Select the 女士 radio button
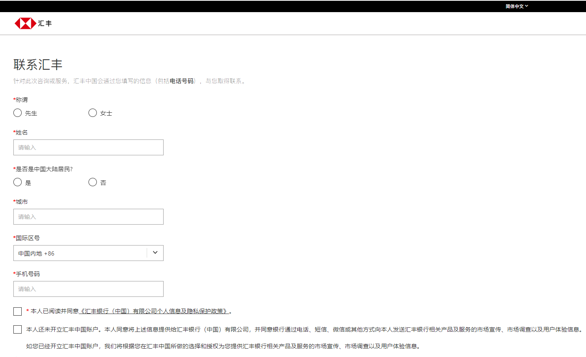This screenshot has width=586, height=357. pos(93,113)
